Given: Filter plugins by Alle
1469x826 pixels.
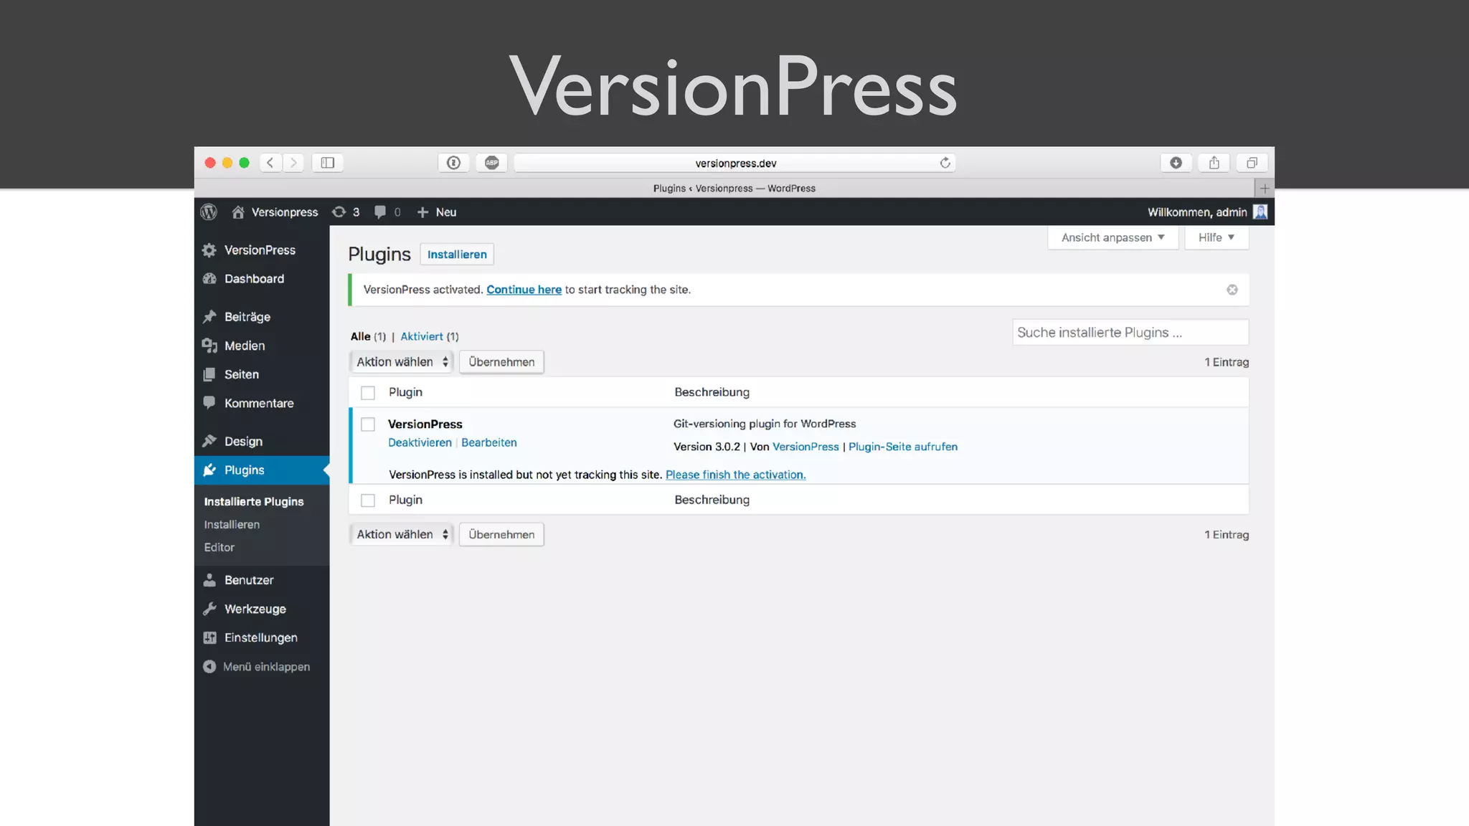Looking at the screenshot, I should point(361,336).
